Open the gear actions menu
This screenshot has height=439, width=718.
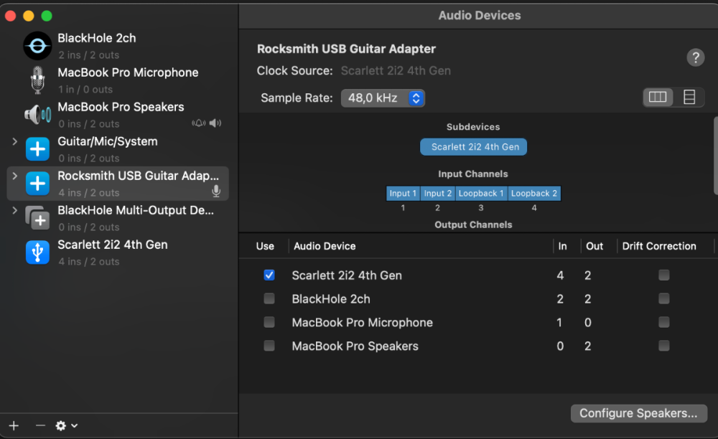pos(66,425)
